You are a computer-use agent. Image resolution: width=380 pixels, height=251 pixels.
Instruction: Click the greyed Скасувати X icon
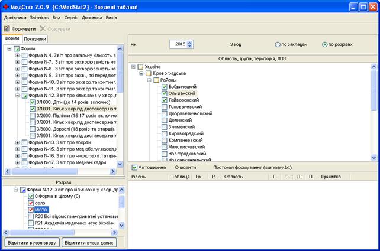(43, 29)
